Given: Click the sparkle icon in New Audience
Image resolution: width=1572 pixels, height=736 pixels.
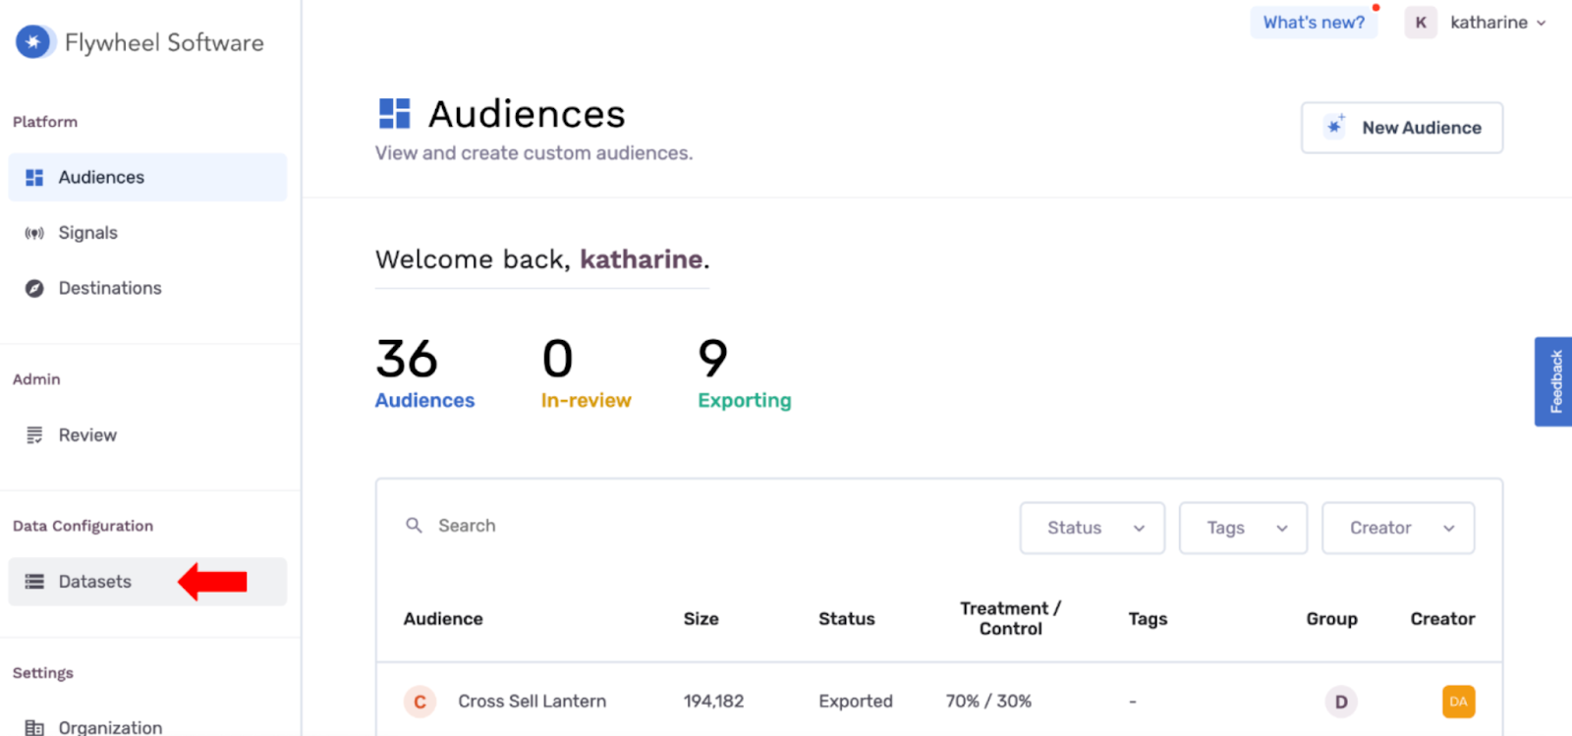Looking at the screenshot, I should 1335,126.
